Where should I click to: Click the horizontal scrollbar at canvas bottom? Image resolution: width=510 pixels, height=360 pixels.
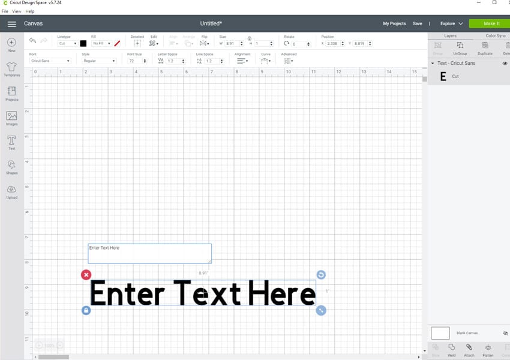point(53,357)
